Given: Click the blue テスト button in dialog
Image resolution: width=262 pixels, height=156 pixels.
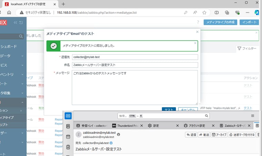Looking at the screenshot, I should coord(169,109).
